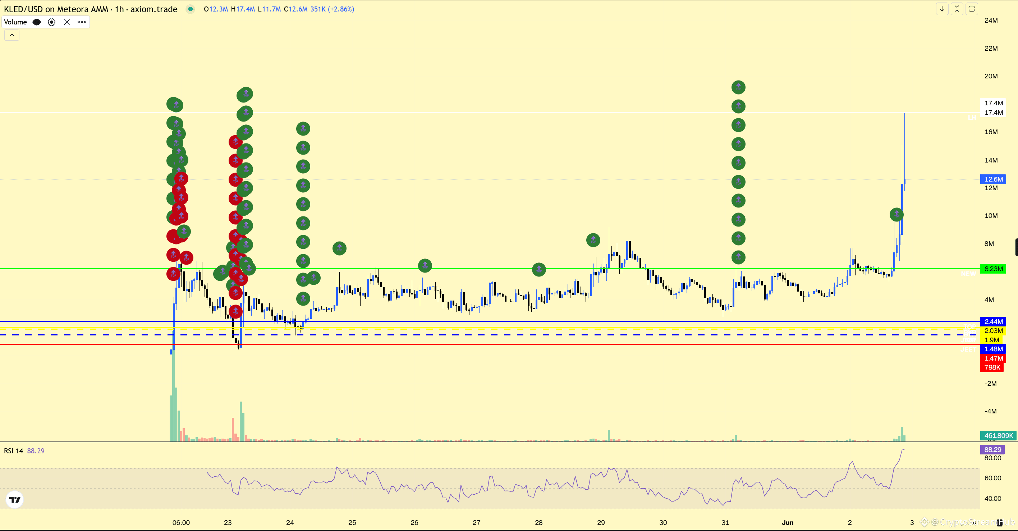Click the 60.00 RSI axis tick
Image resolution: width=1018 pixels, height=531 pixels.
(992, 478)
